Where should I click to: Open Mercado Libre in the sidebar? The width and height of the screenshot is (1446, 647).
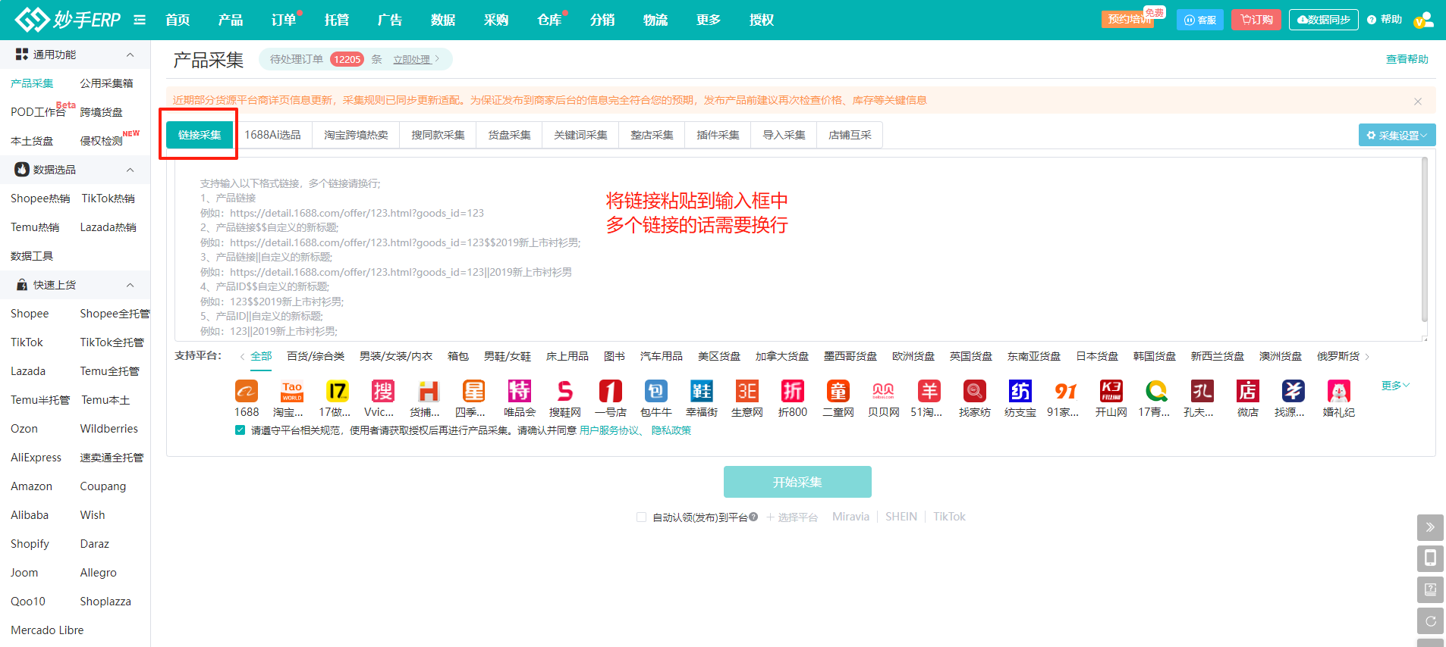point(47,630)
